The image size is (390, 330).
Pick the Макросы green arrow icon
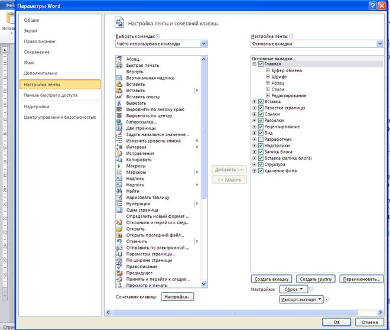click(119, 166)
